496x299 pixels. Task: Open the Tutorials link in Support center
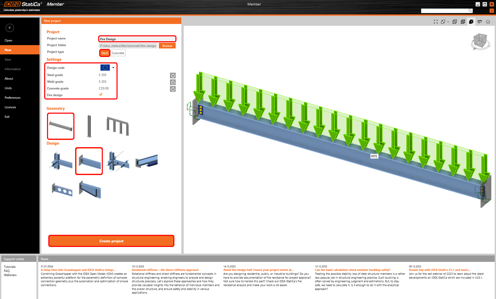coord(10,267)
